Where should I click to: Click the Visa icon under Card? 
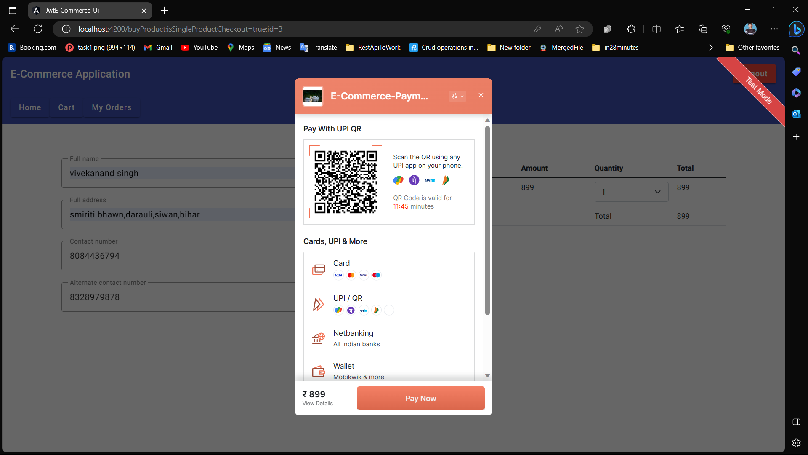338,275
